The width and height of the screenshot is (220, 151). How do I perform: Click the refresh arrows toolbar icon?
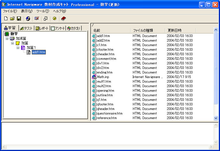[28, 19]
